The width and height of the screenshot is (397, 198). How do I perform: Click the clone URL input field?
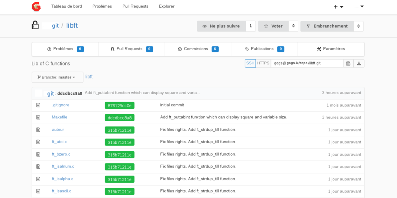(307, 63)
